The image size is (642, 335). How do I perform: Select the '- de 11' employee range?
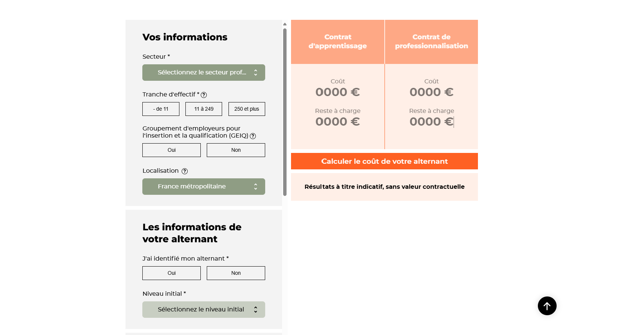tap(161, 109)
